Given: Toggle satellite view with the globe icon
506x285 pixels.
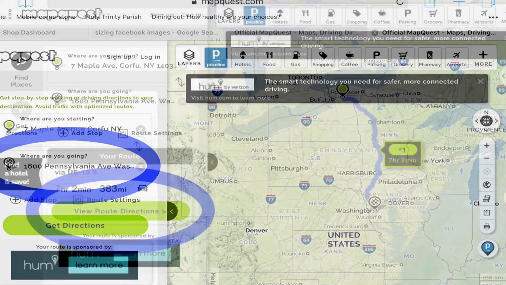Looking at the screenshot, I should pyautogui.click(x=487, y=185).
